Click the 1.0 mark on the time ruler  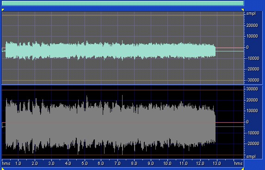pos(18,164)
